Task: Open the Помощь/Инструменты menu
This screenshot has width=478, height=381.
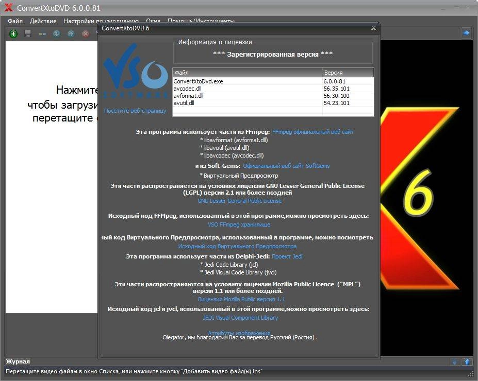Action: pyautogui.click(x=201, y=21)
